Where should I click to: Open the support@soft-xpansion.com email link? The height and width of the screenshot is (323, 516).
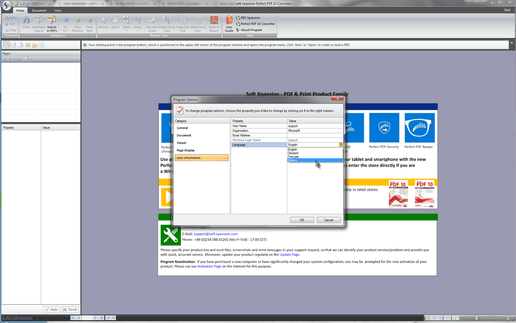(216, 234)
